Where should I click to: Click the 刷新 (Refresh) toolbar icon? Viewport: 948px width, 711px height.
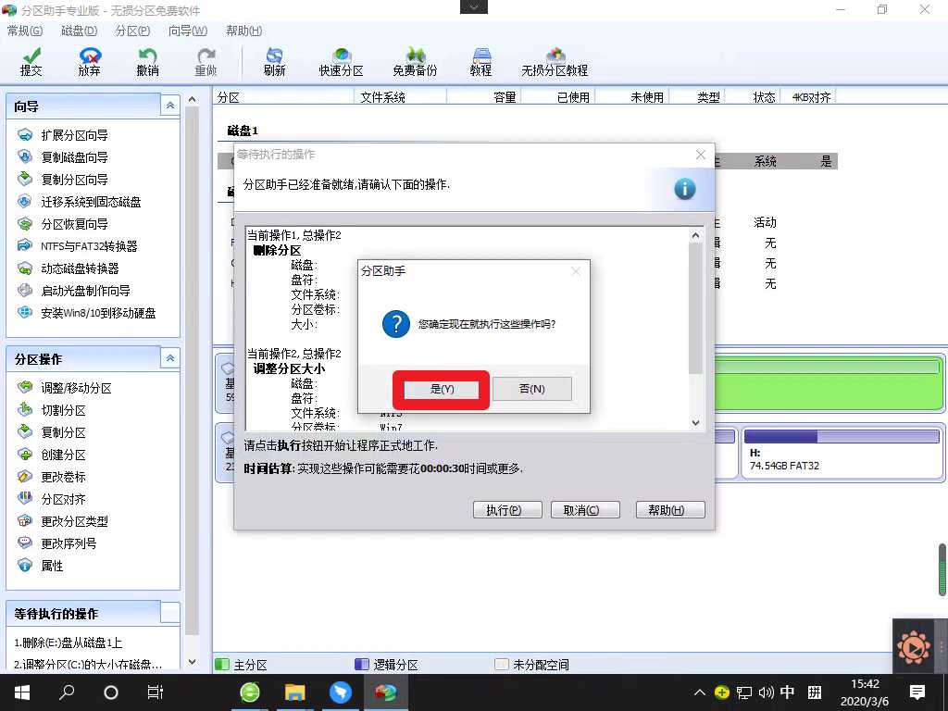274,61
